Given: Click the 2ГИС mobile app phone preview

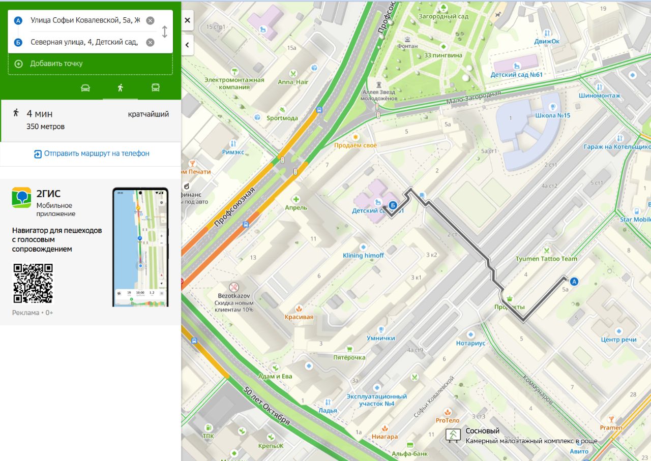Looking at the screenshot, I should click(140, 248).
